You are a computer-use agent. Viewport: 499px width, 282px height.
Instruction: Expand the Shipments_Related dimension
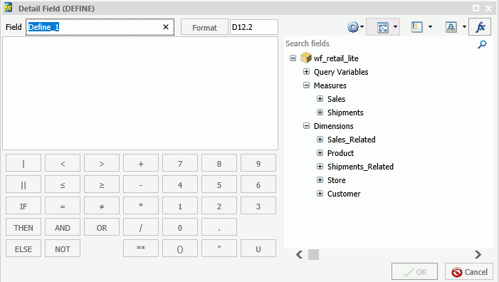click(x=320, y=166)
